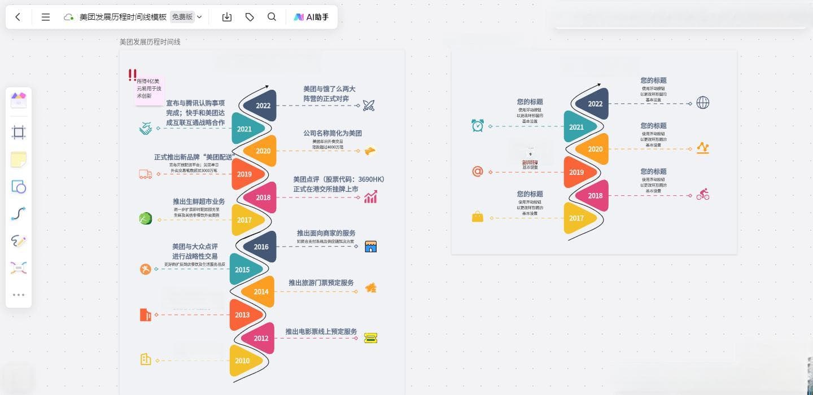Screen dimensions: 813x395
Task: Click text 美团与饿了么两大阵营的正式对弈
Action: (x=329, y=94)
